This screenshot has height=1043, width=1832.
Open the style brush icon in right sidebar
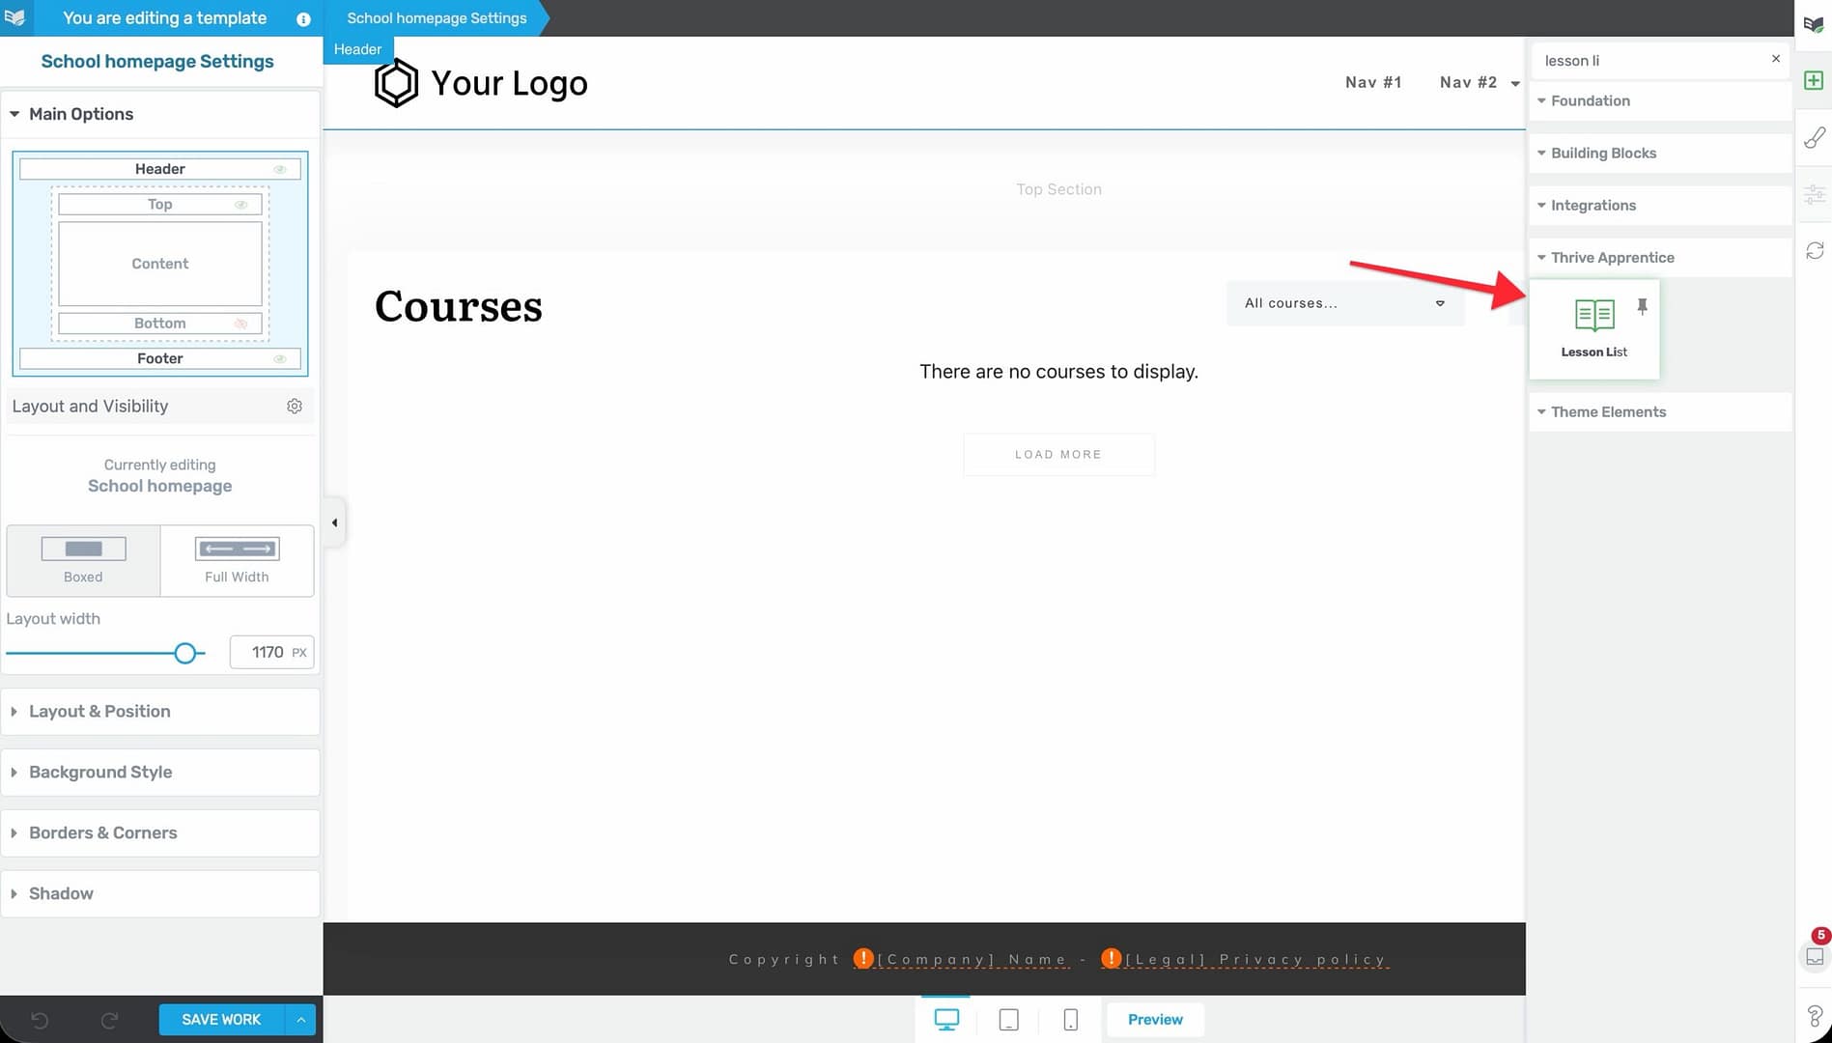(1814, 138)
